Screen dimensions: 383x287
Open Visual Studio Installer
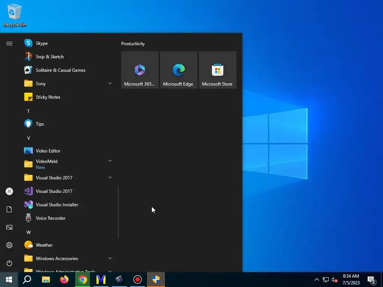pos(68,204)
